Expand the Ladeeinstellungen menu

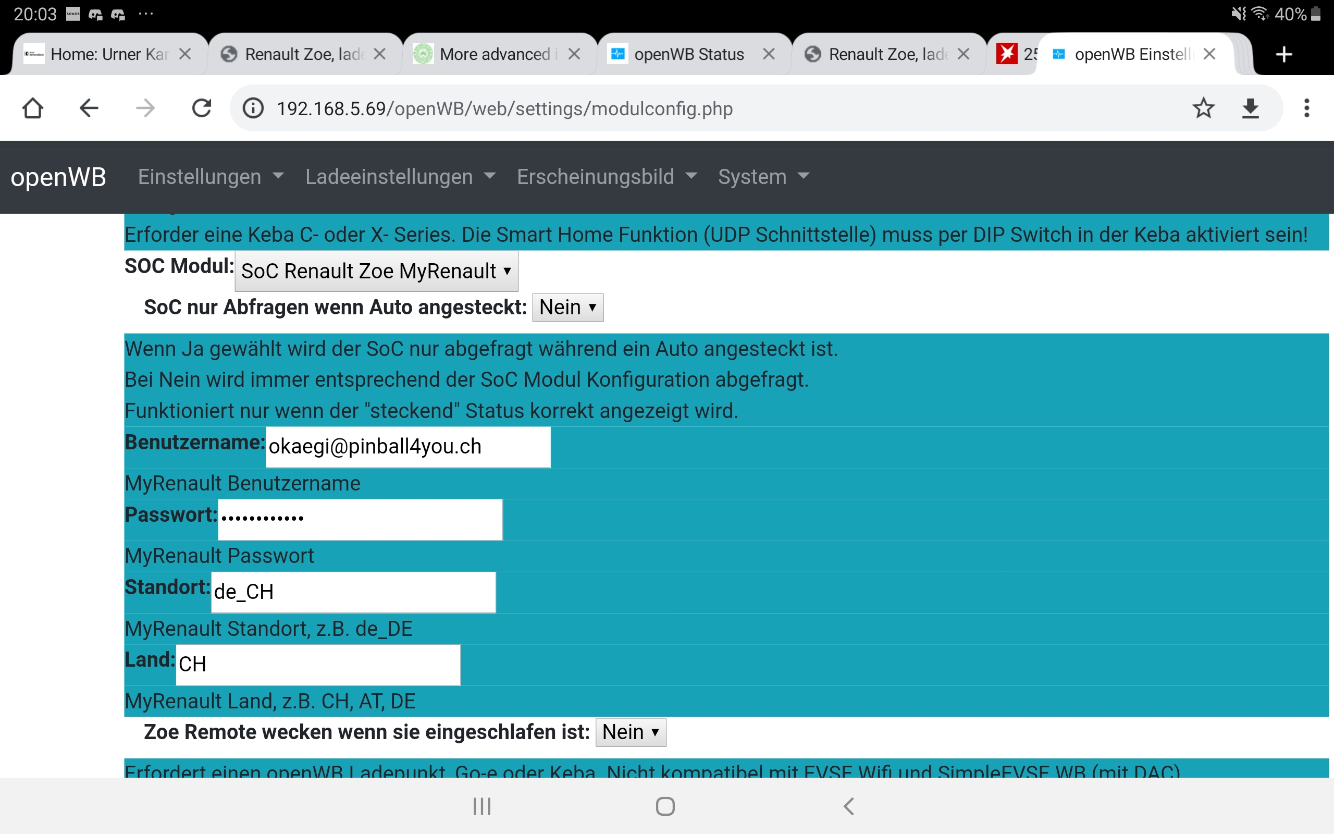(400, 177)
